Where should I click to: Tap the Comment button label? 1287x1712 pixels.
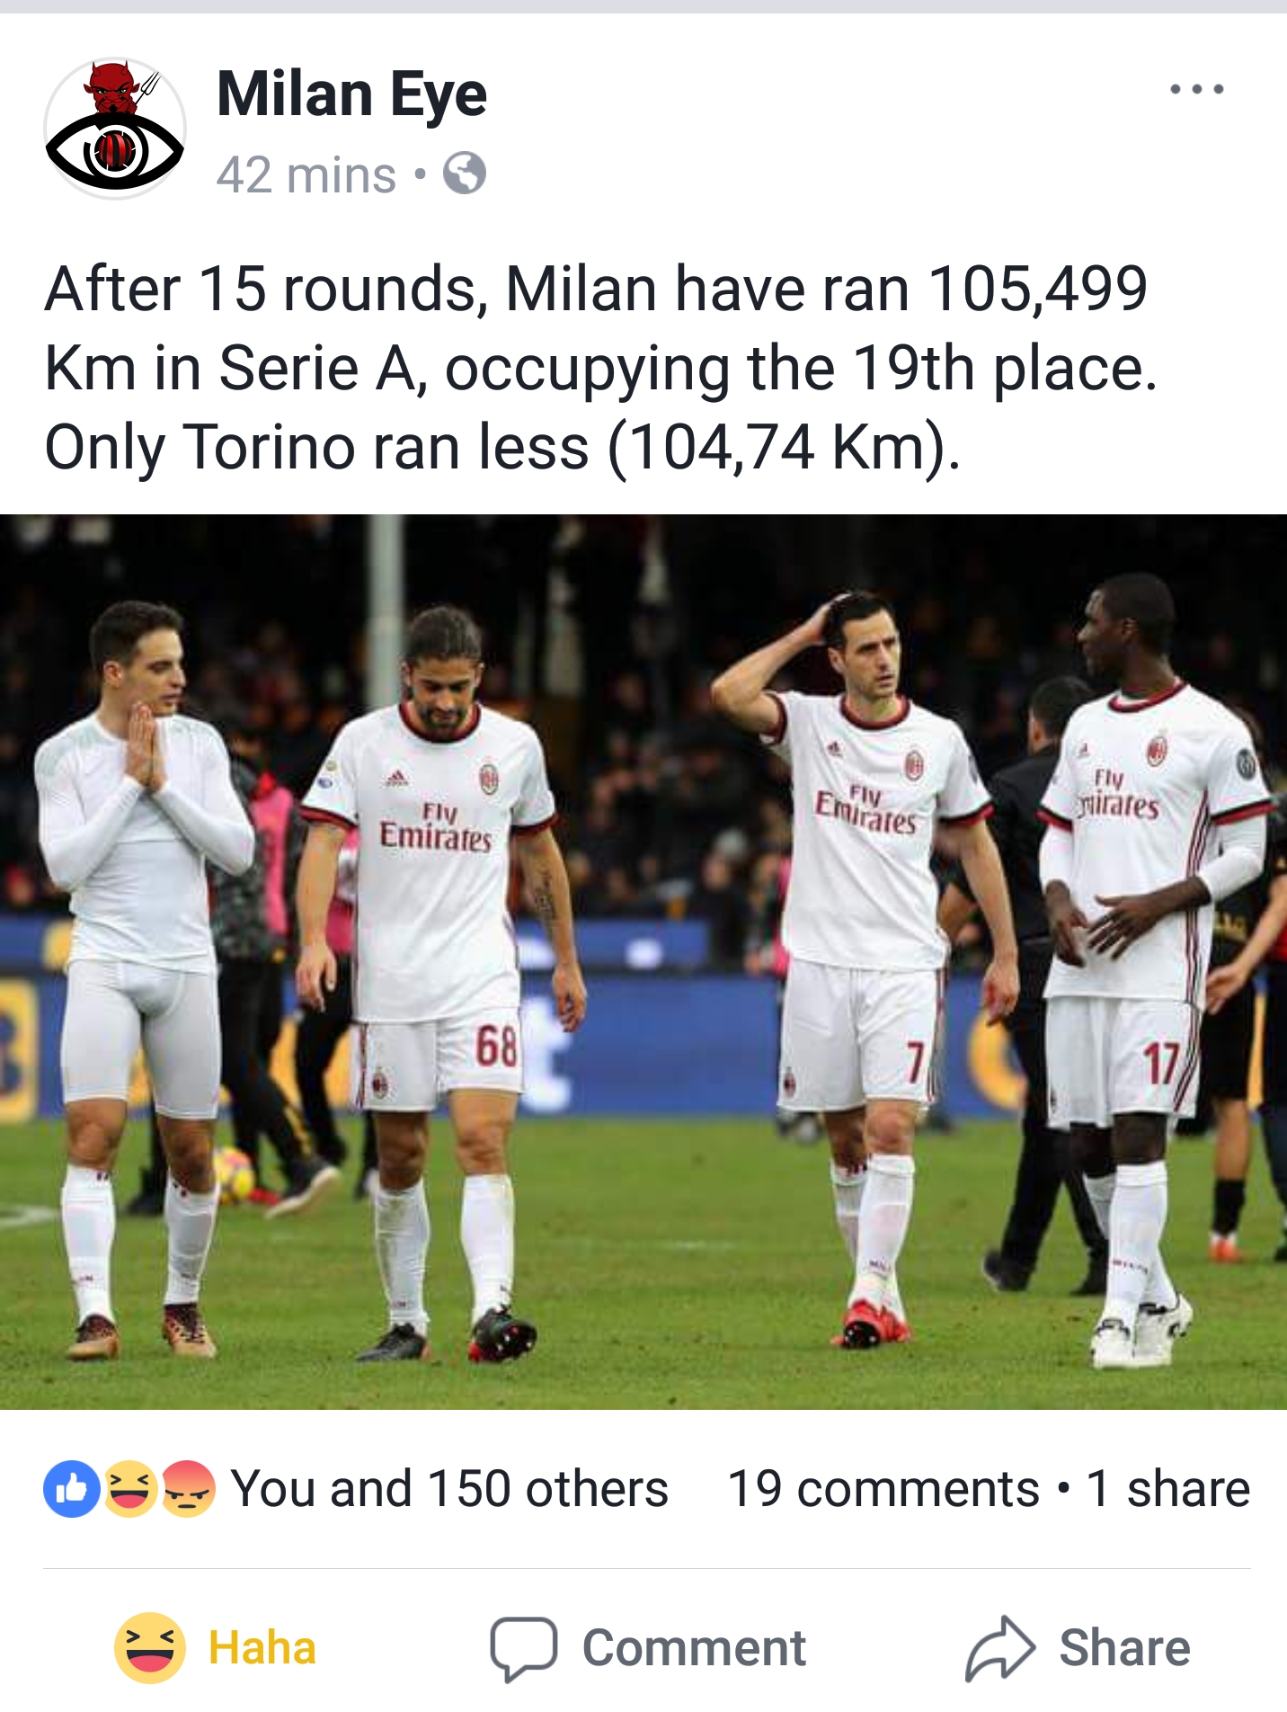[x=694, y=1647]
